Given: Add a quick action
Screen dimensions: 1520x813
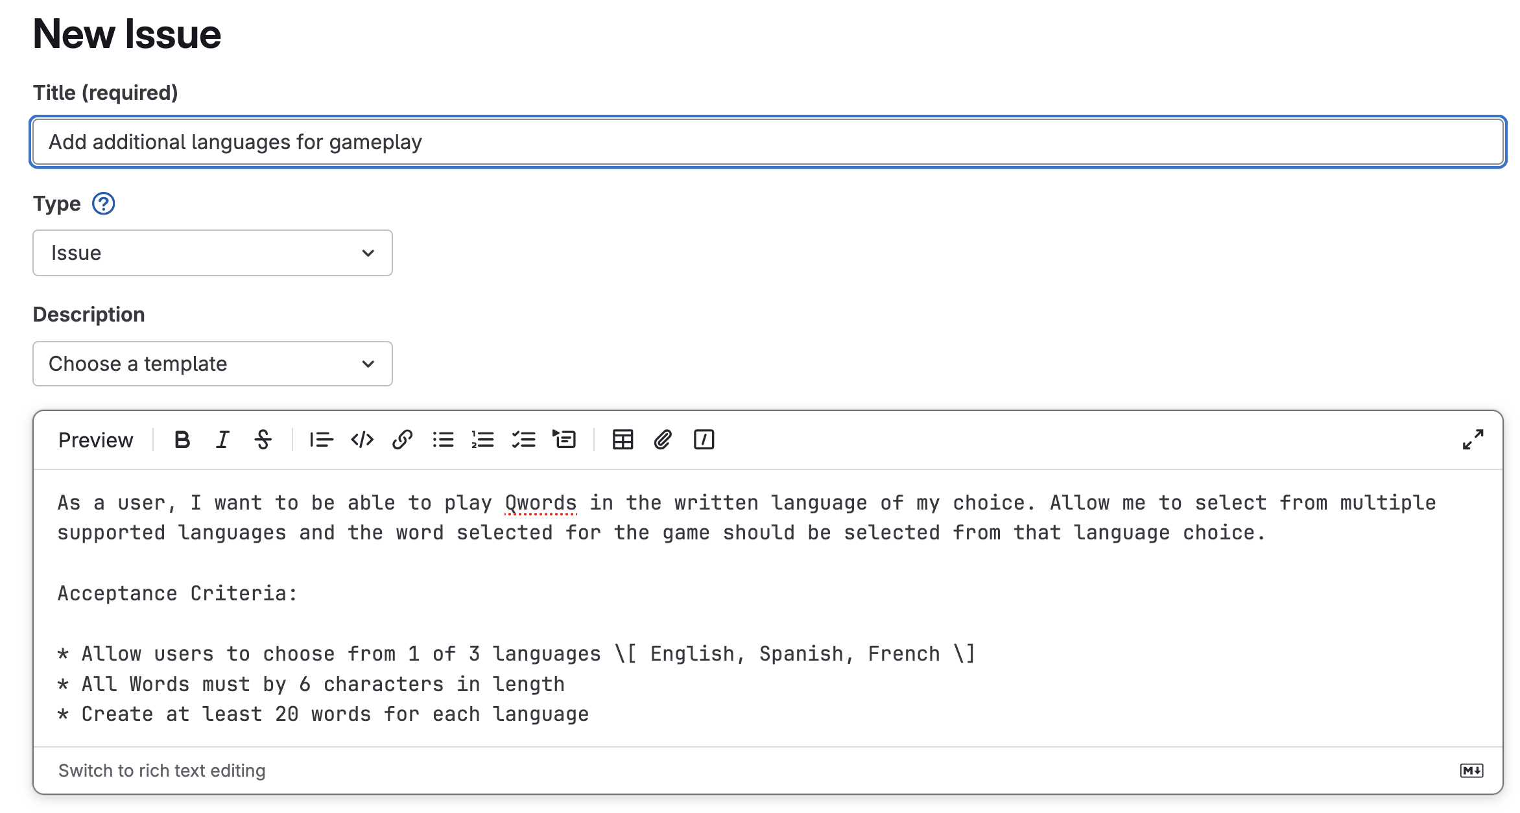Looking at the screenshot, I should click(704, 440).
